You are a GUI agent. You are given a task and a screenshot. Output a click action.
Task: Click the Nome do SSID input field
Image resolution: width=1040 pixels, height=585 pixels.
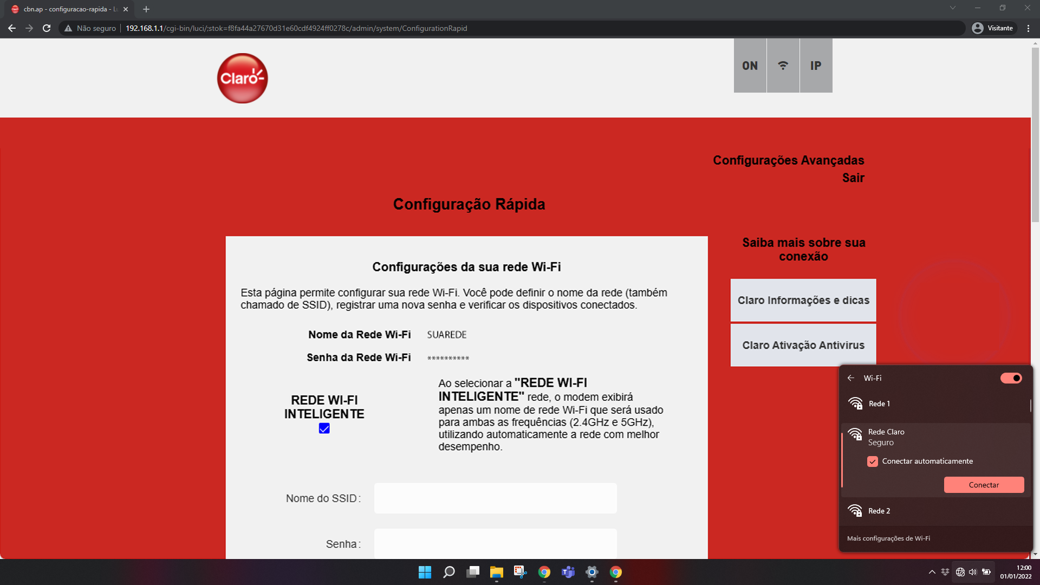coord(495,498)
